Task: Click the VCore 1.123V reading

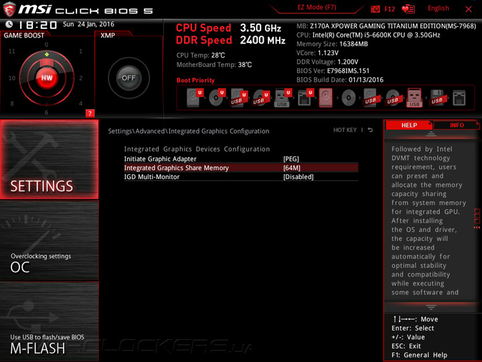Action: click(x=317, y=53)
